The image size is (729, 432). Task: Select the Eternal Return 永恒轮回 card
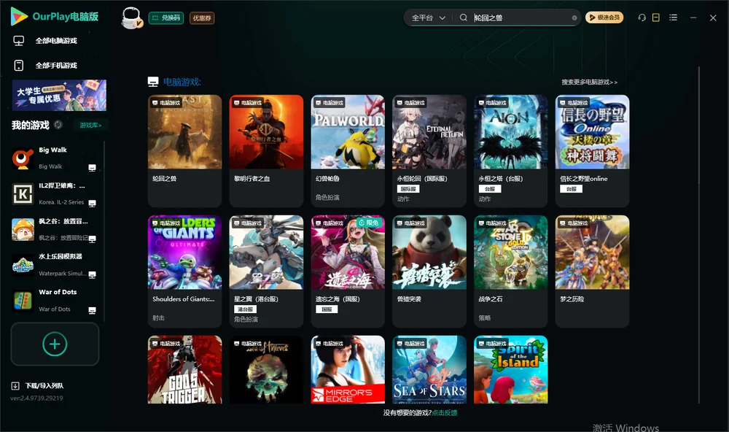click(x=429, y=150)
